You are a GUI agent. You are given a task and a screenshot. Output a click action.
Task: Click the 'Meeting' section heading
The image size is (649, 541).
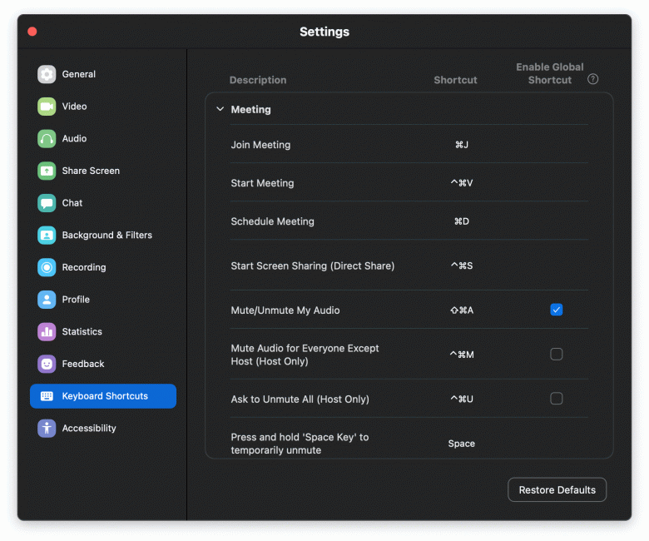point(250,110)
